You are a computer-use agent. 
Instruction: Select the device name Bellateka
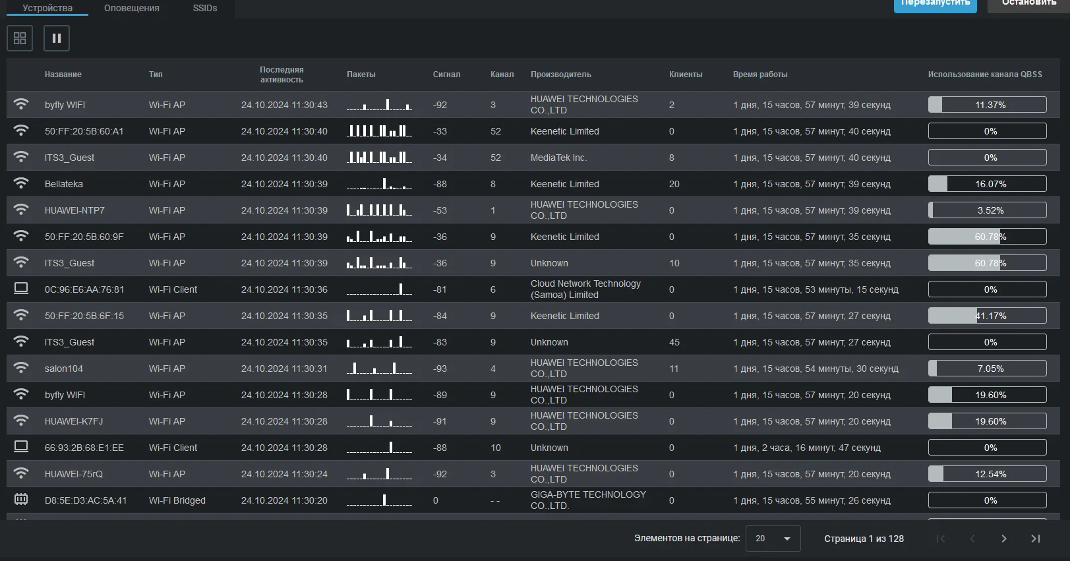click(x=64, y=184)
